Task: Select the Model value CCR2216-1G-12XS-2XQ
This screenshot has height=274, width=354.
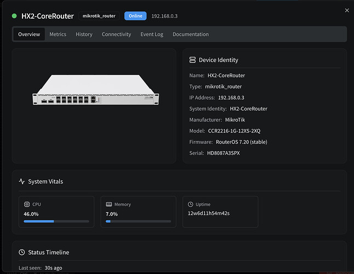Action: pos(234,130)
